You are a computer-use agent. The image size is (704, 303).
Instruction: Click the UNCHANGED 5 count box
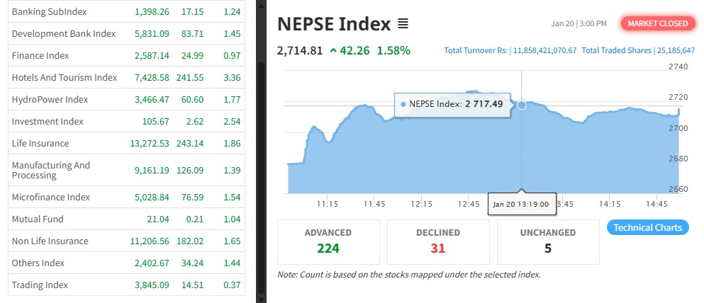tap(548, 241)
